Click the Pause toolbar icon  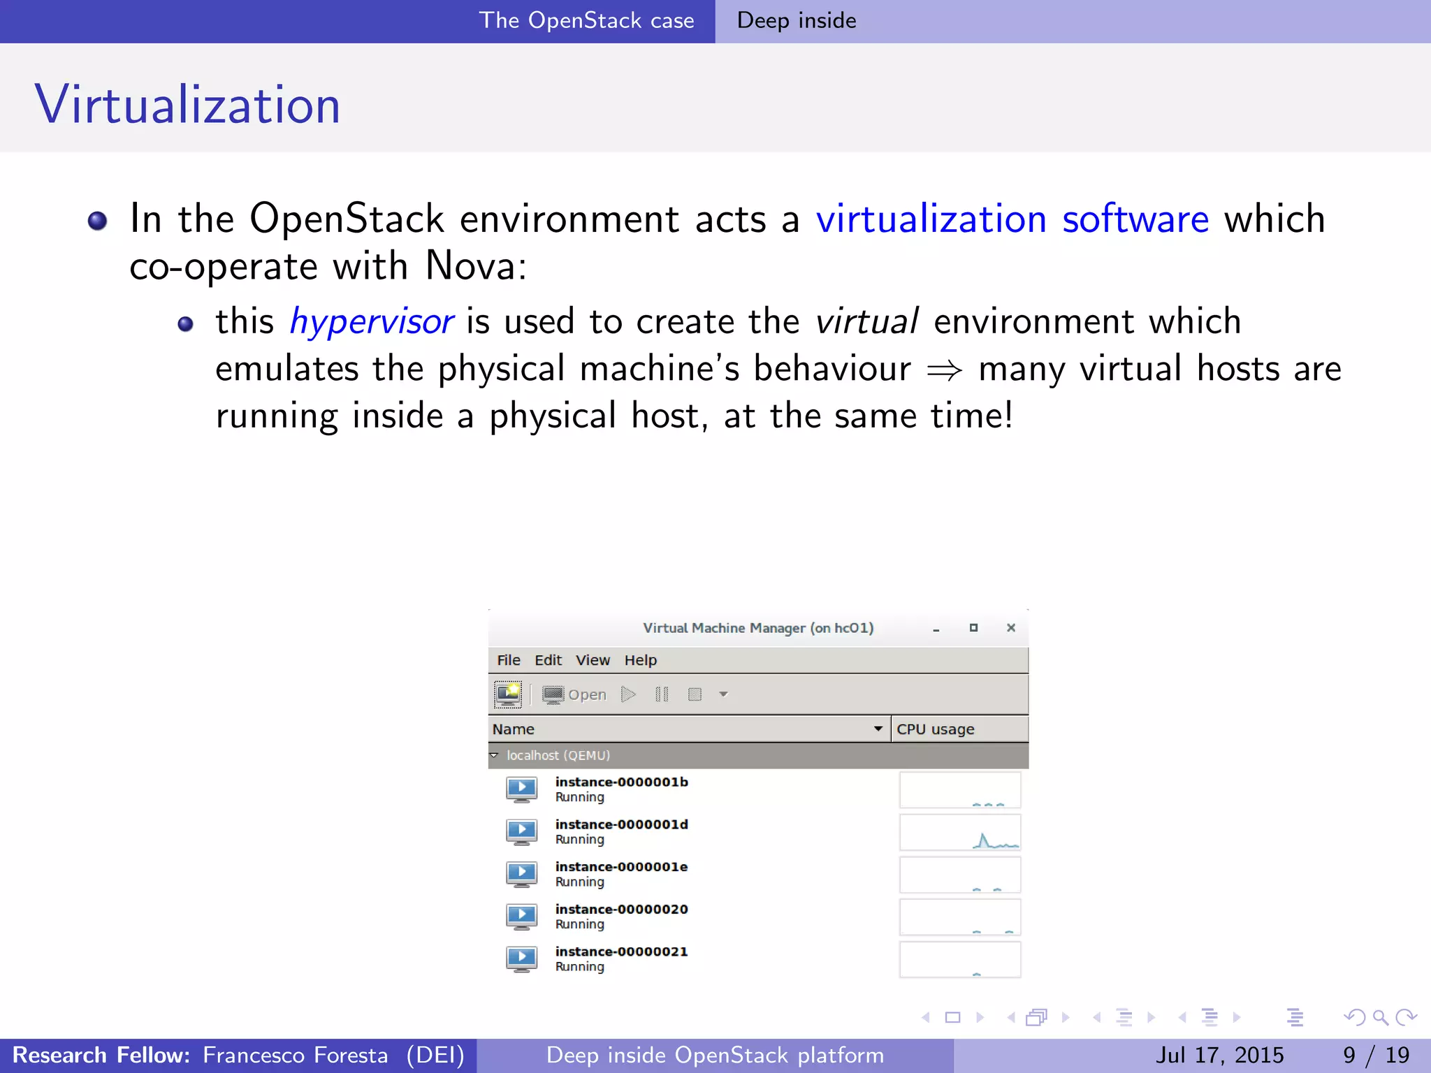click(662, 694)
